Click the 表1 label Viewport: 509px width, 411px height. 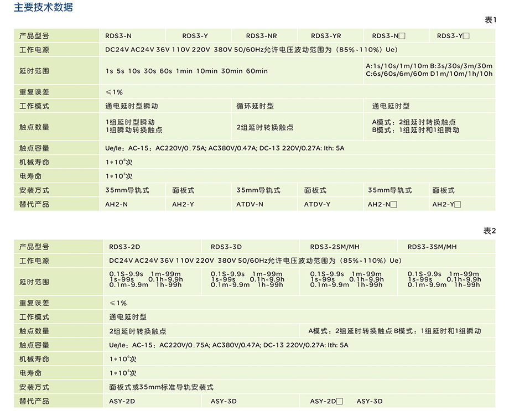coord(490,20)
